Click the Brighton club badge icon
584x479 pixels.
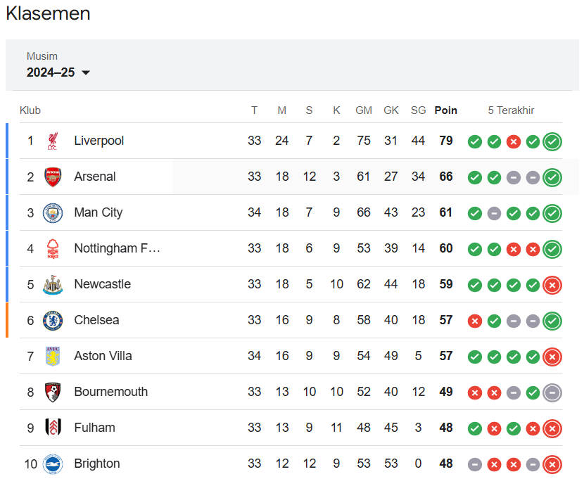click(53, 464)
